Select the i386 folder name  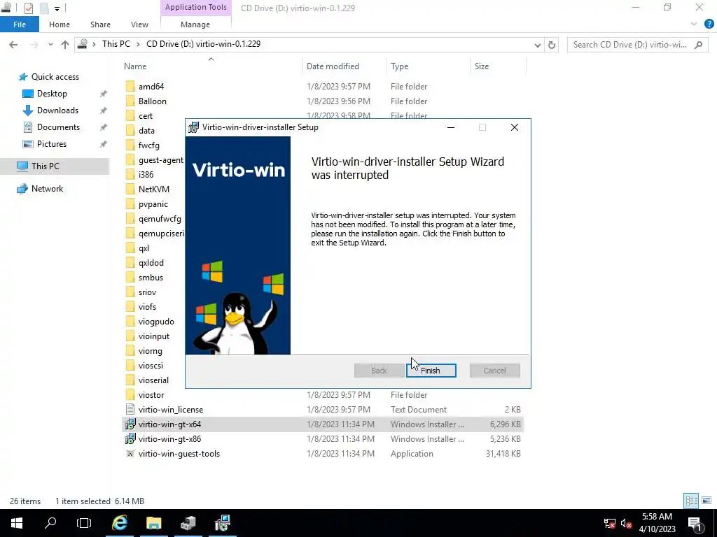pos(146,174)
